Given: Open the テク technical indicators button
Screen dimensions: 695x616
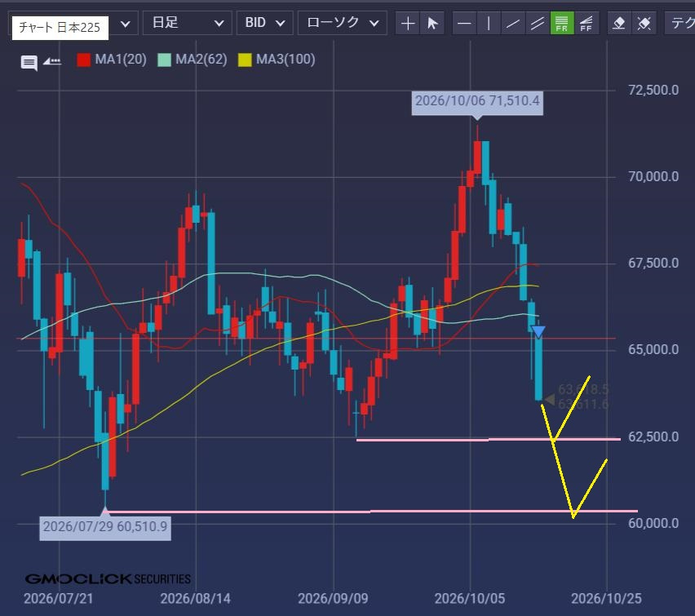Looking at the screenshot, I should (680, 23).
